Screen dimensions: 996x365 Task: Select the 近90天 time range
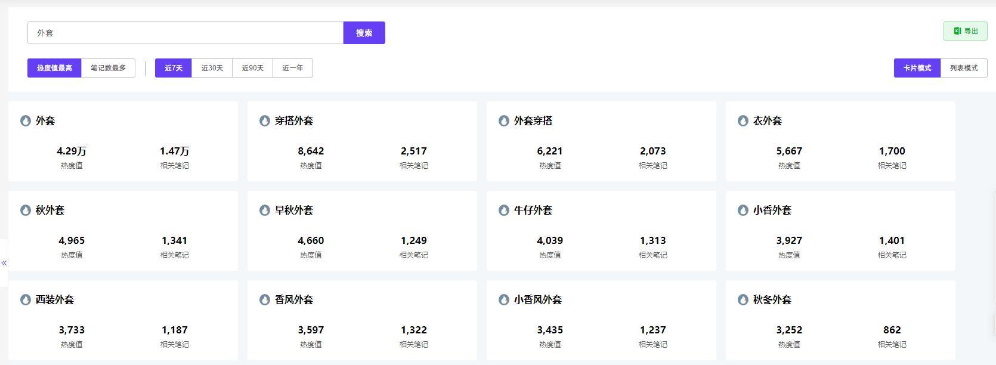tap(253, 68)
